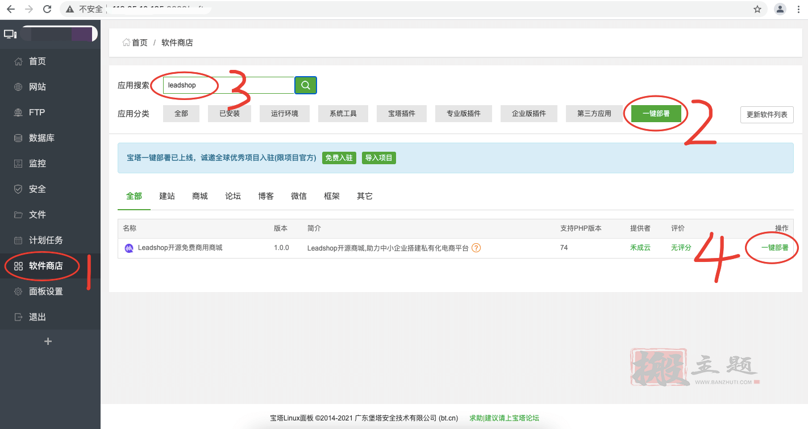Select the 全部 category button

[x=181, y=114]
